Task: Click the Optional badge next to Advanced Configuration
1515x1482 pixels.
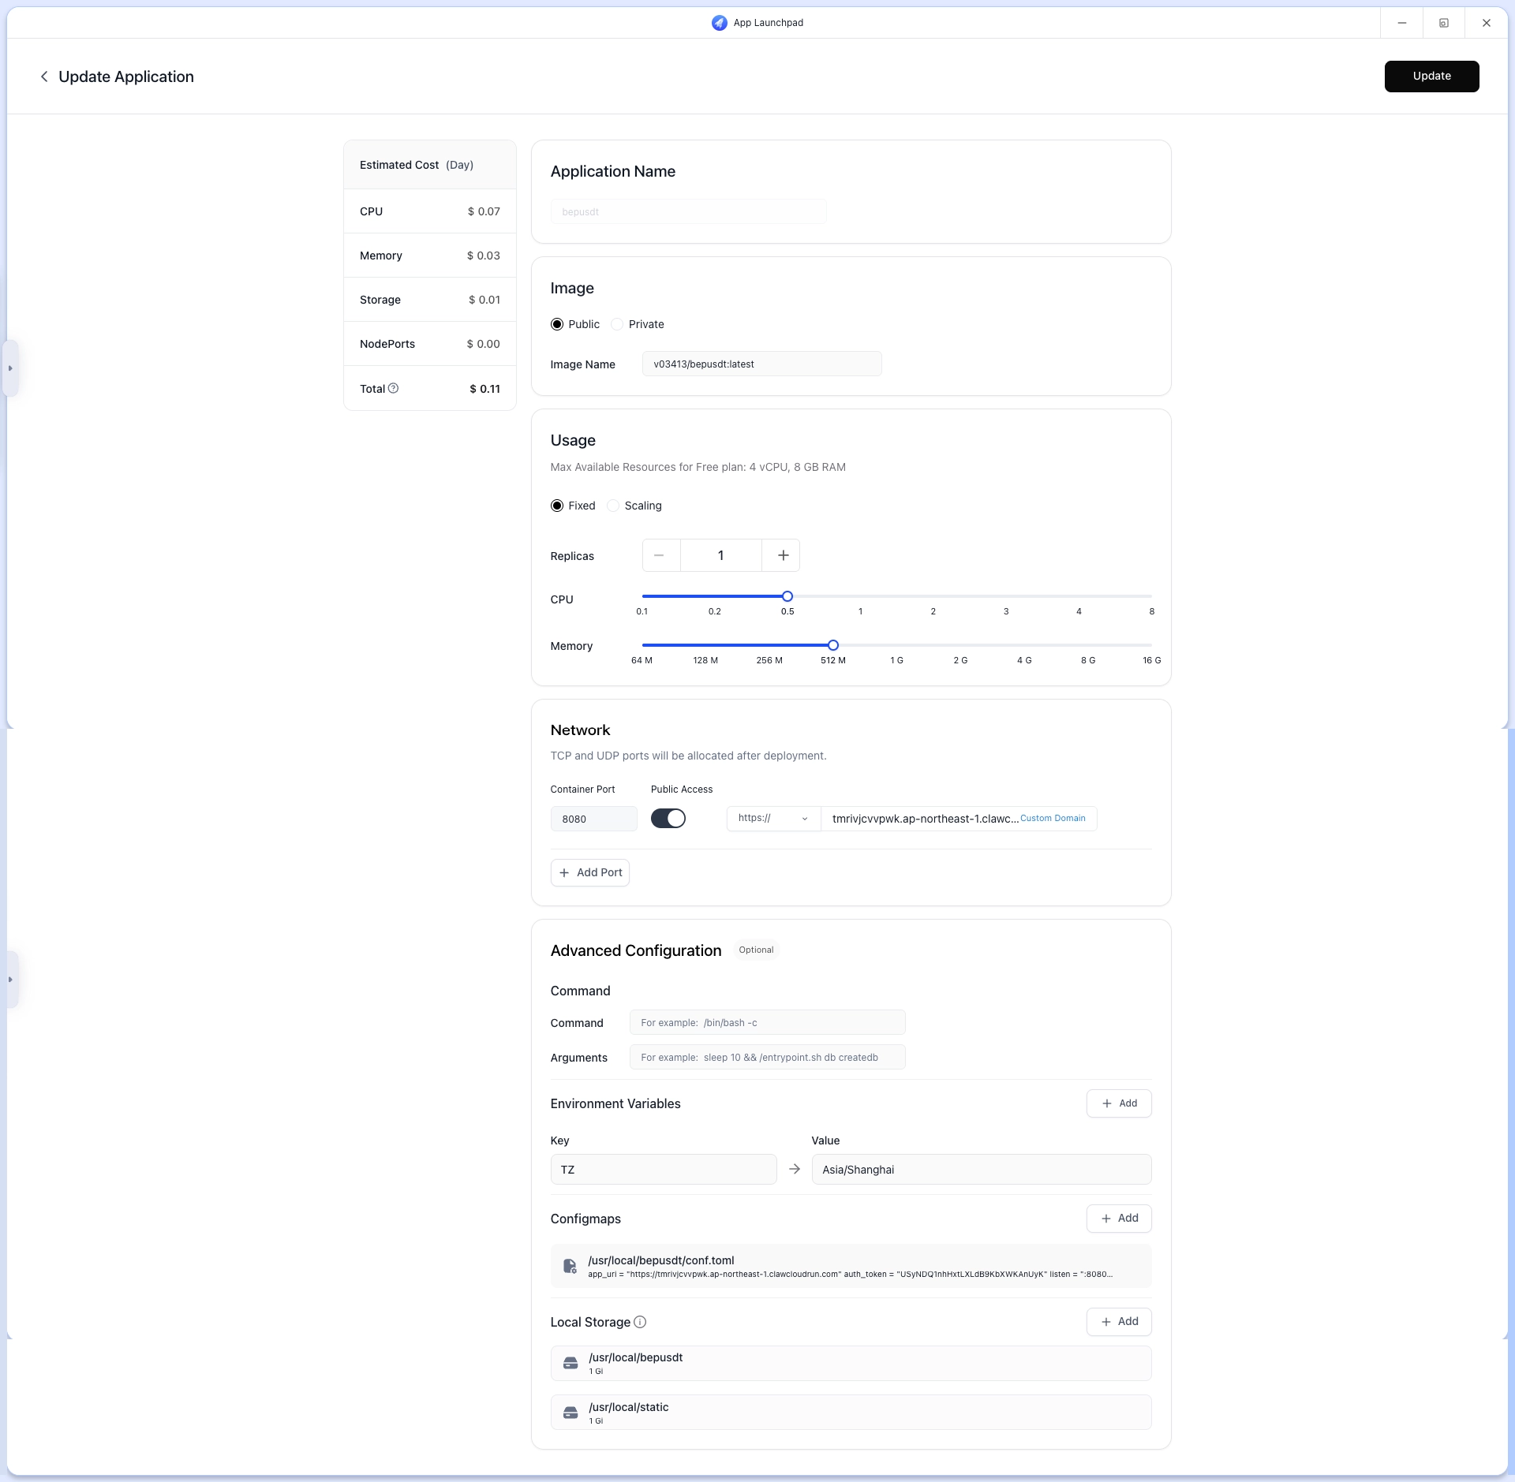Action: click(756, 950)
